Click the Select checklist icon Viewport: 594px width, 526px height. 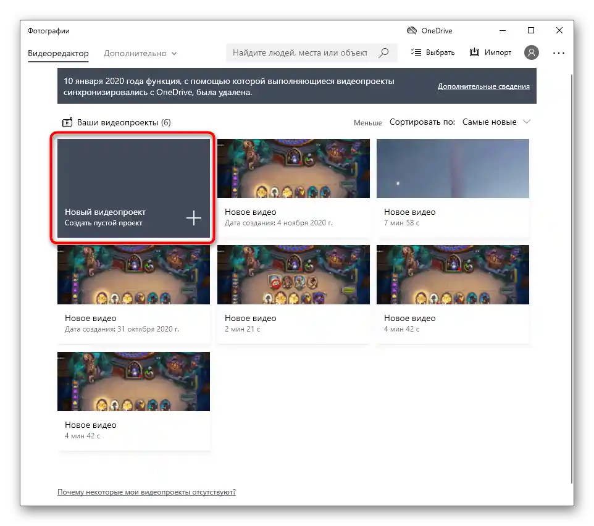pyautogui.click(x=416, y=52)
